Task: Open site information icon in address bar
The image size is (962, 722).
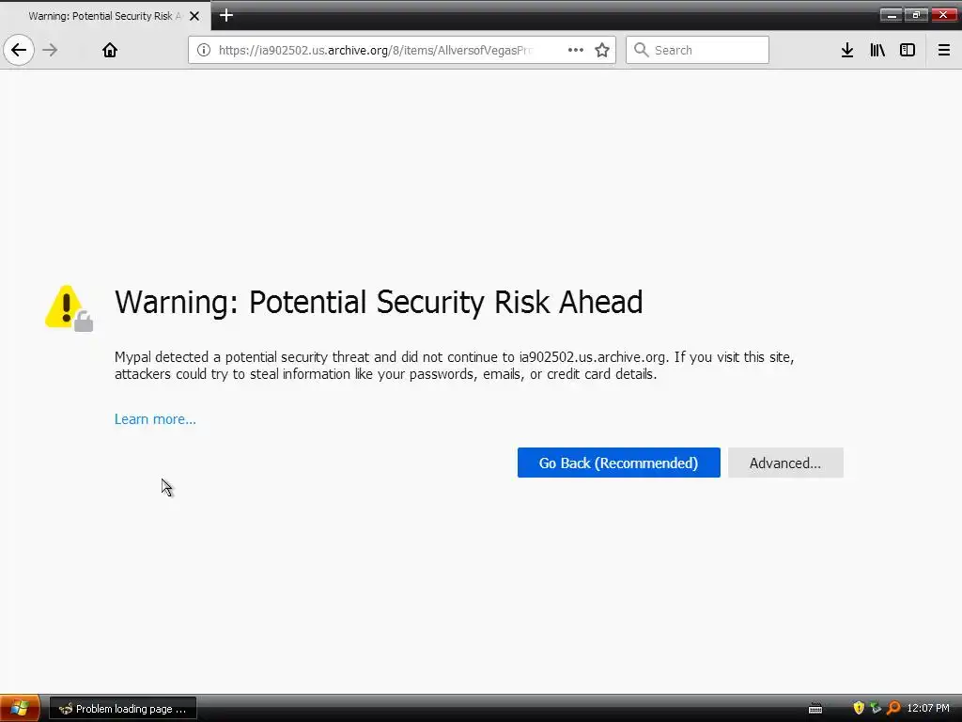Action: (x=204, y=50)
